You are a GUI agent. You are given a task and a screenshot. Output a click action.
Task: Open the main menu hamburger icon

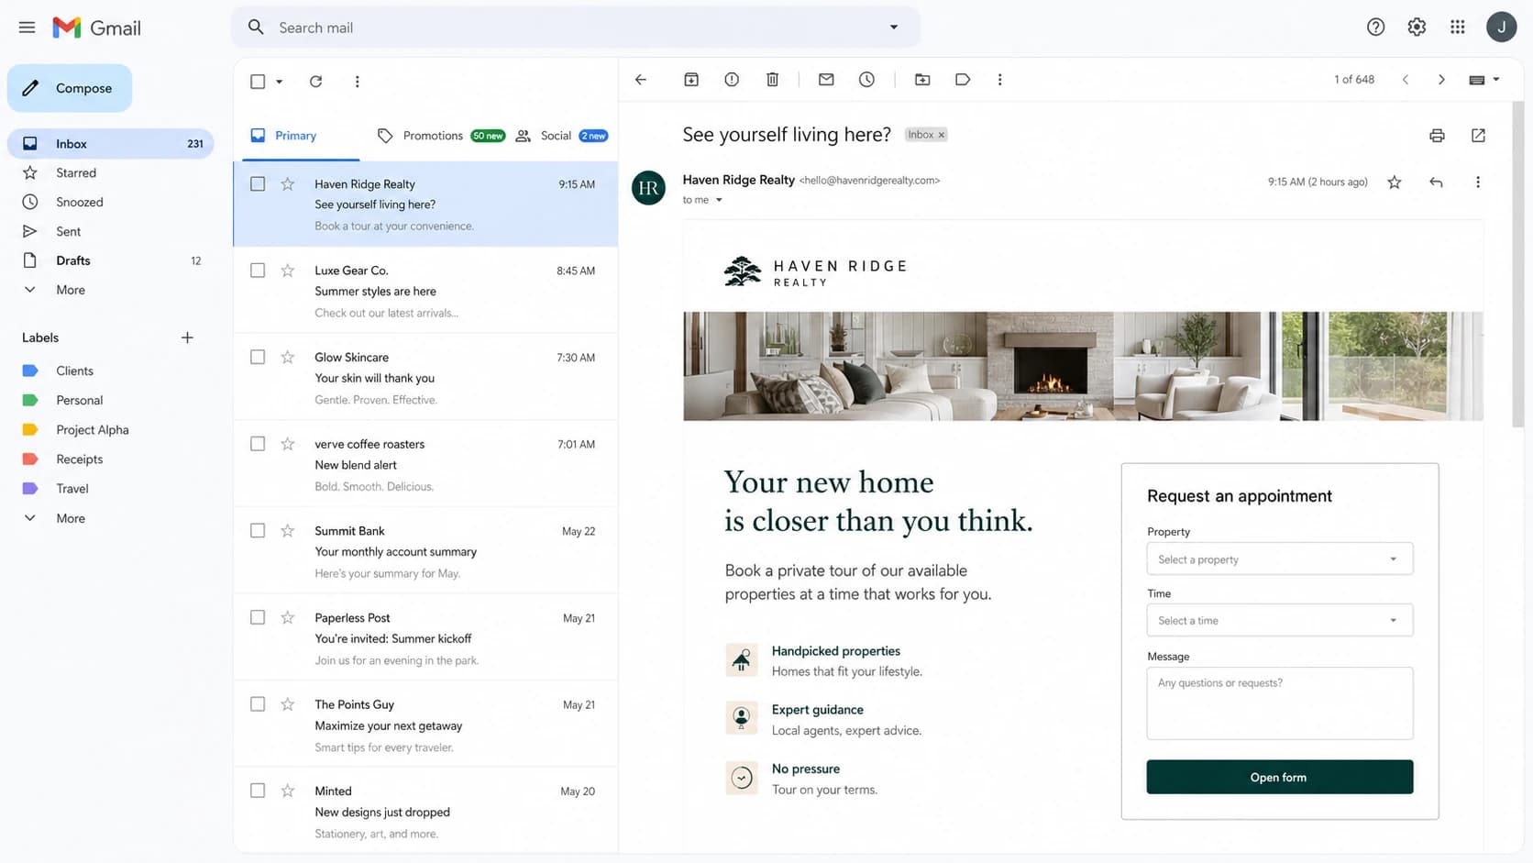[x=27, y=28]
